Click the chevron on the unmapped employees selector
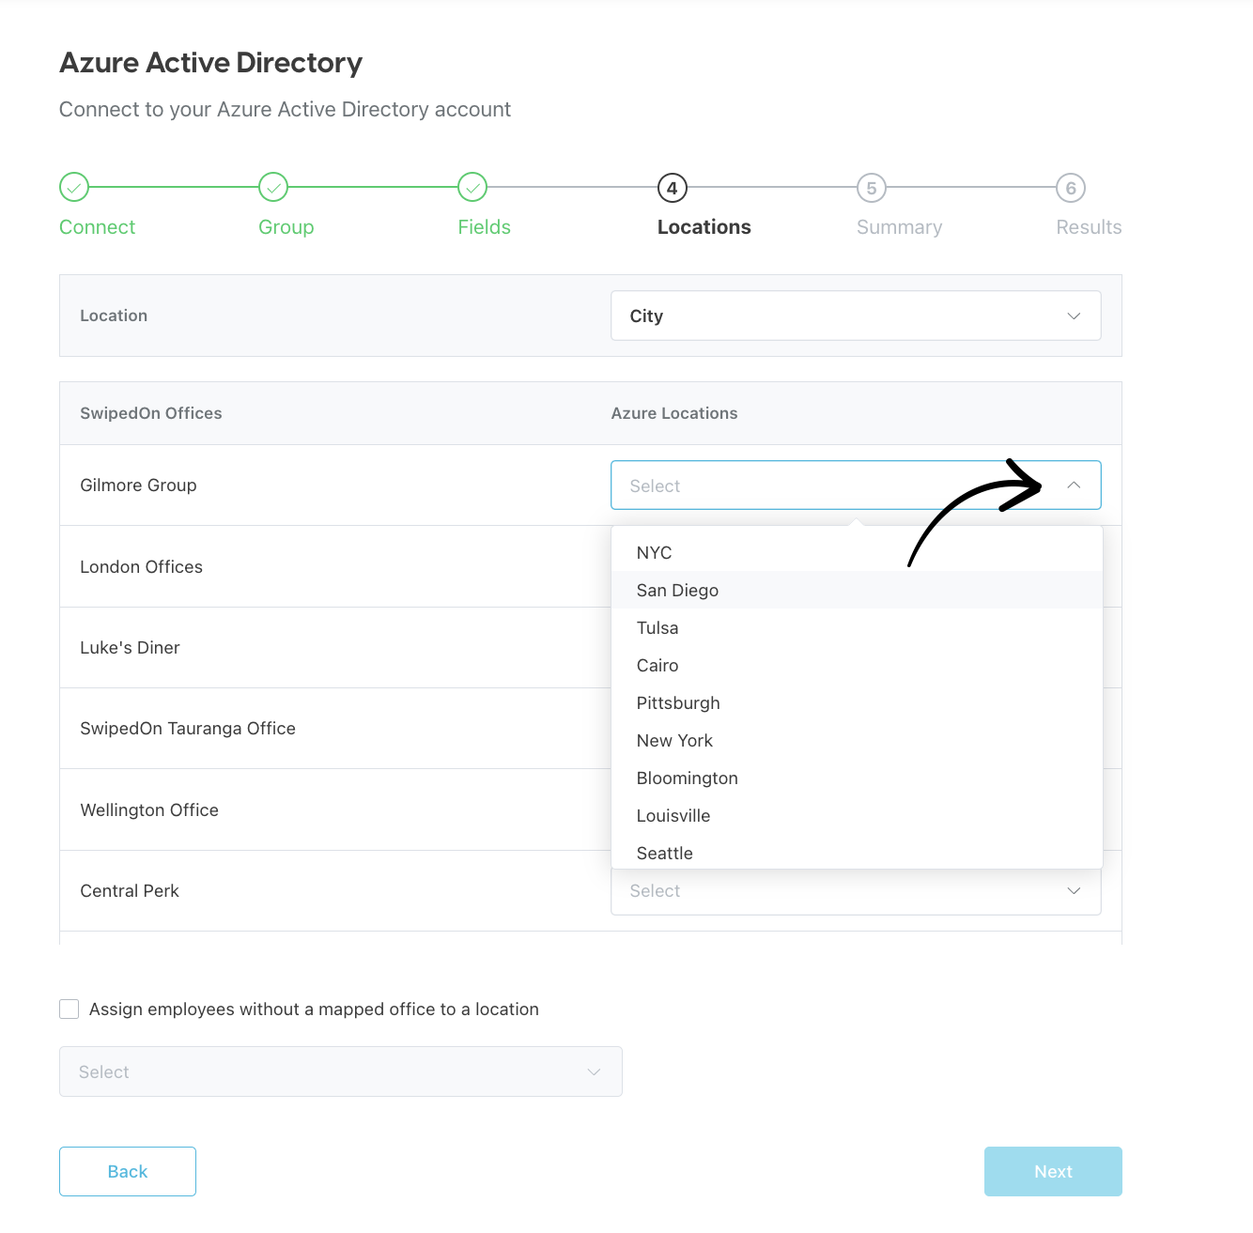The image size is (1253, 1233). click(593, 1071)
